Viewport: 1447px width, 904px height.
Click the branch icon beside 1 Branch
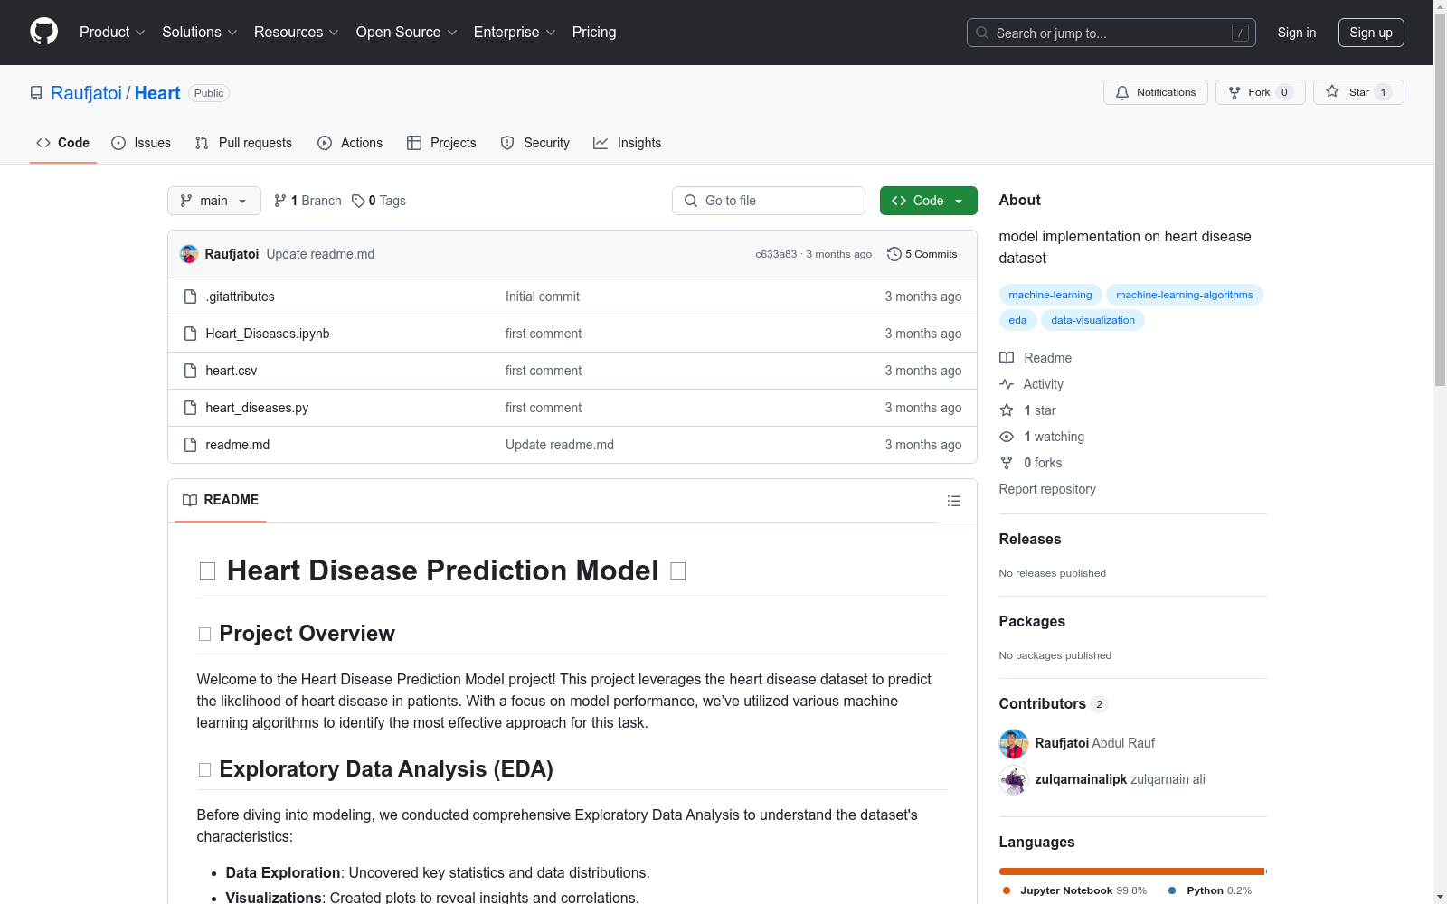tap(280, 201)
